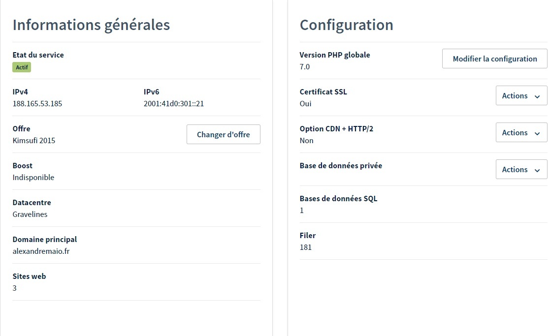Click the Changer d'offre button
This screenshot has width=549, height=336.
point(223,134)
